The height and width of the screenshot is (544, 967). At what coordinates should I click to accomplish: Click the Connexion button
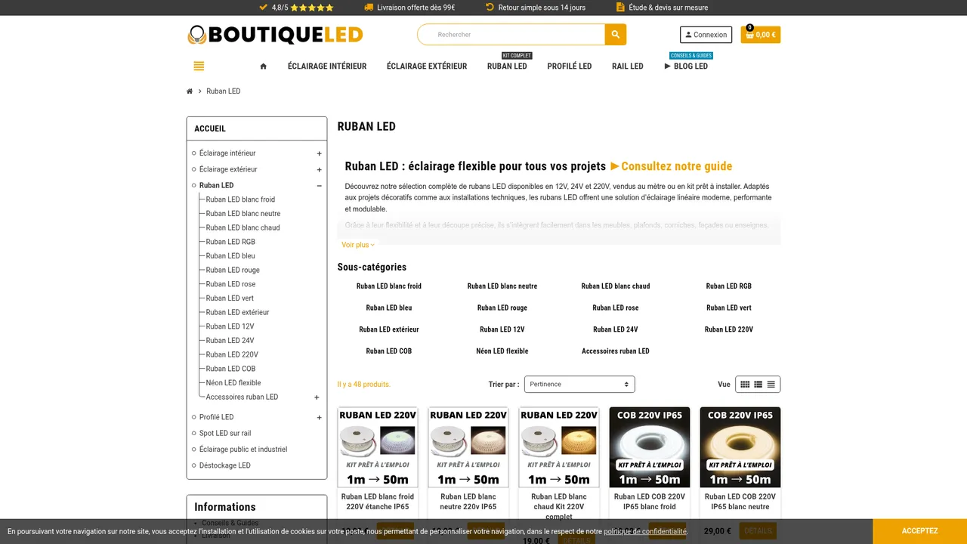706,35
